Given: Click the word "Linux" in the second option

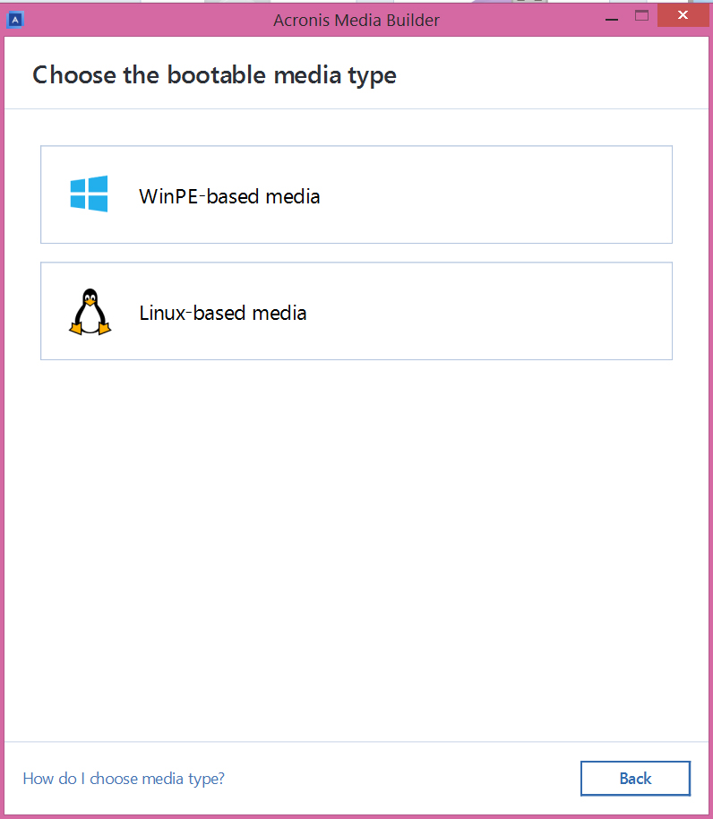Looking at the screenshot, I should coord(162,313).
